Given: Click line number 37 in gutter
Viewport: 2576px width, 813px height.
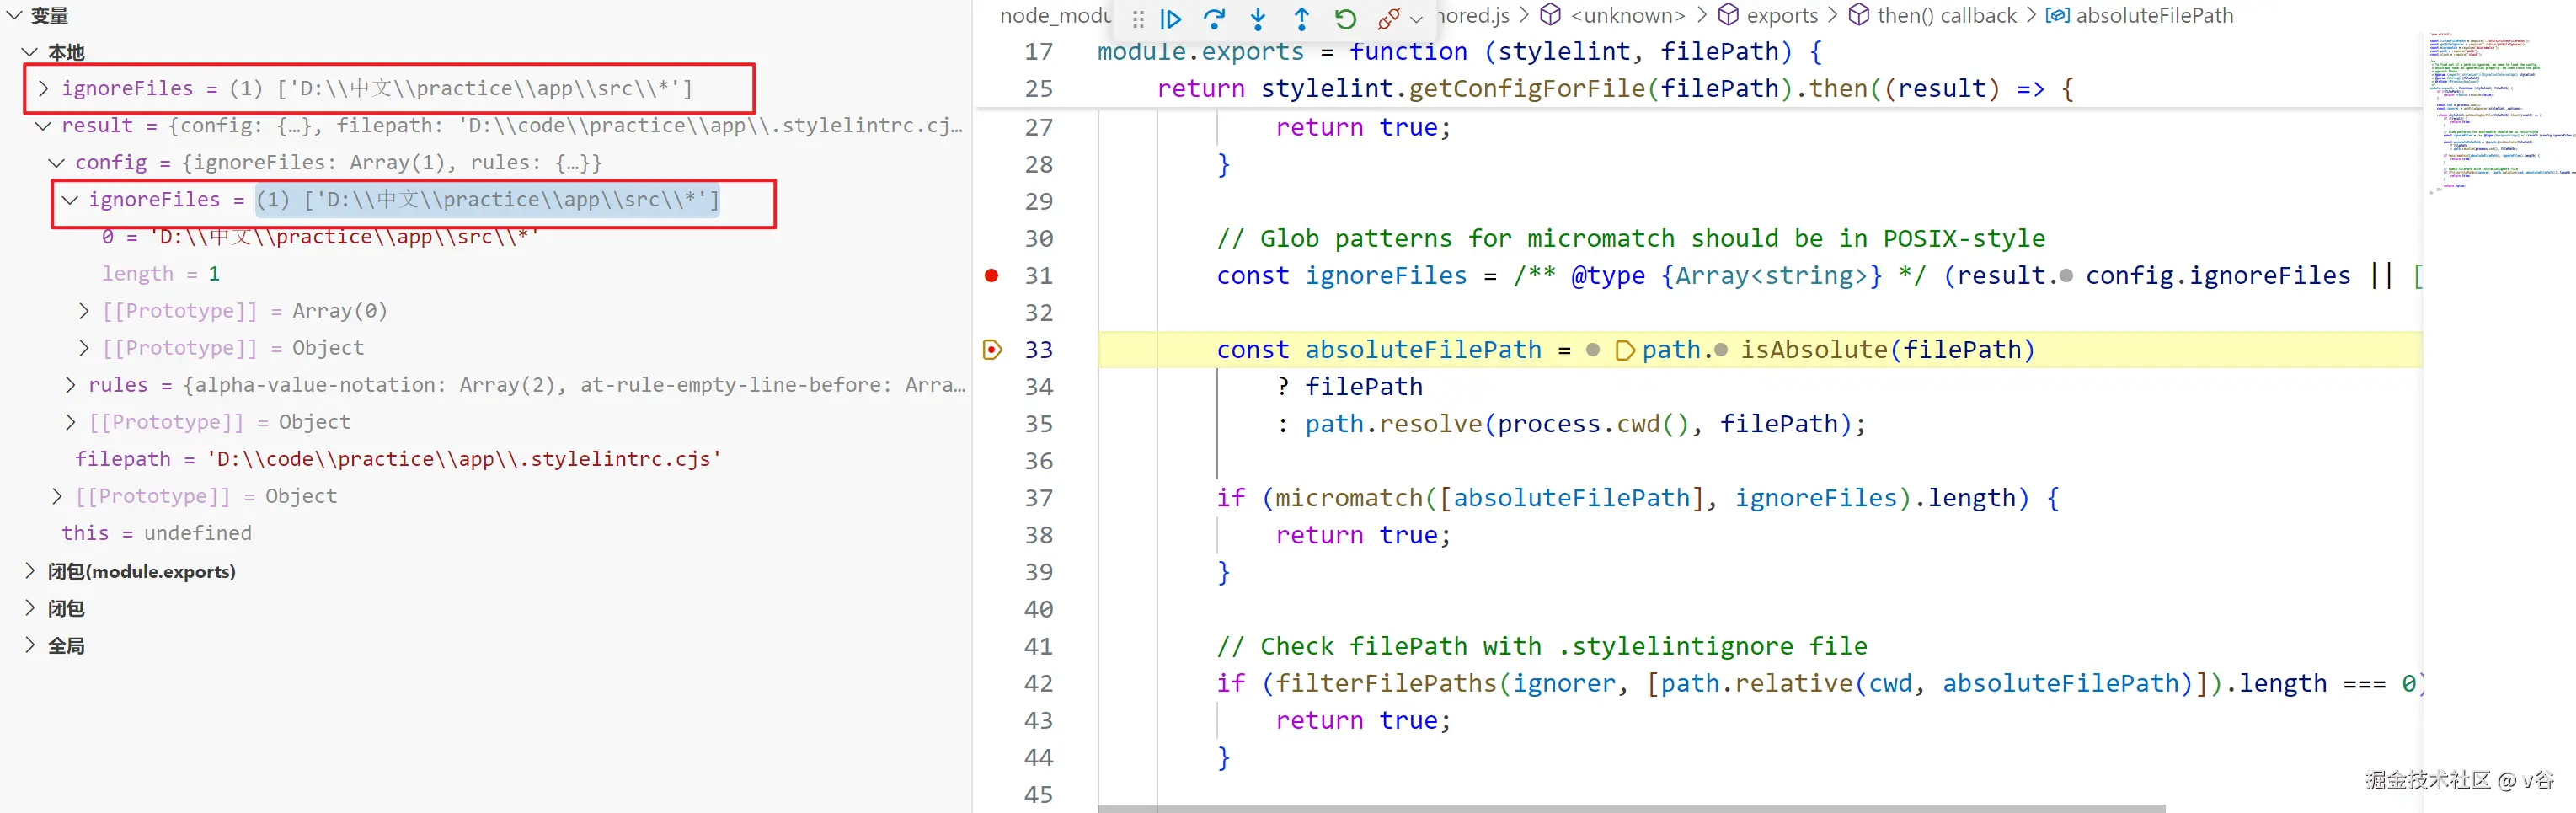Looking at the screenshot, I should tap(1038, 498).
